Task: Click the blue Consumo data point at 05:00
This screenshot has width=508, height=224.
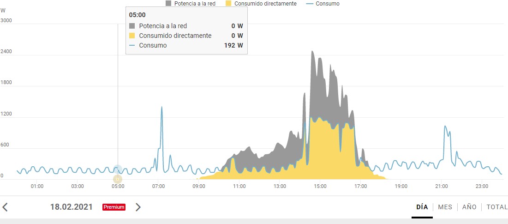Action: (118, 169)
